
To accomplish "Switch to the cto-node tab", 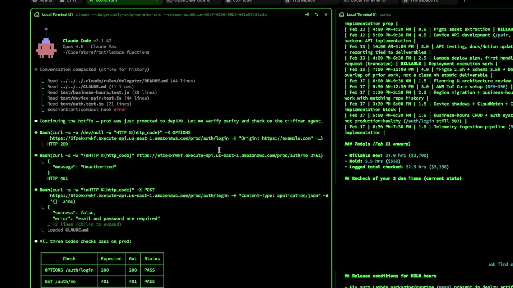I will [242, 1].
